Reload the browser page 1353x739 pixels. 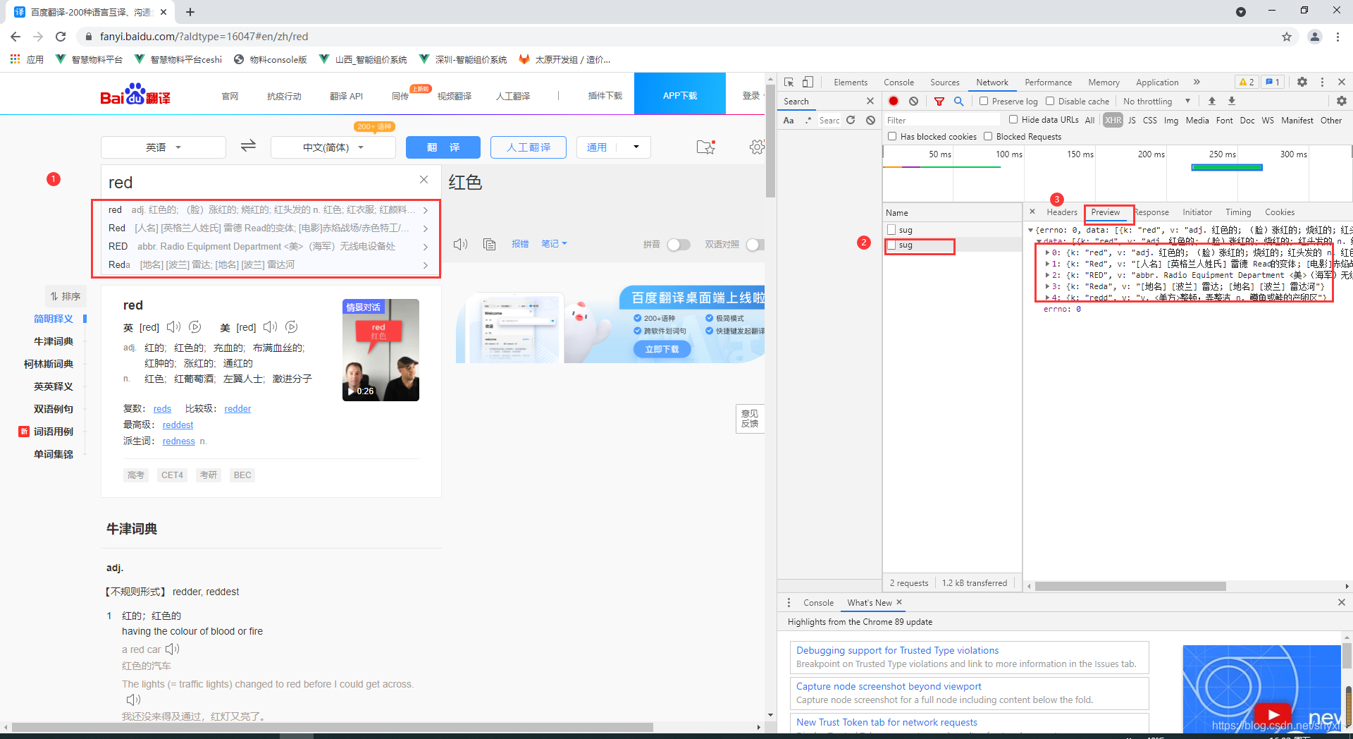click(61, 37)
